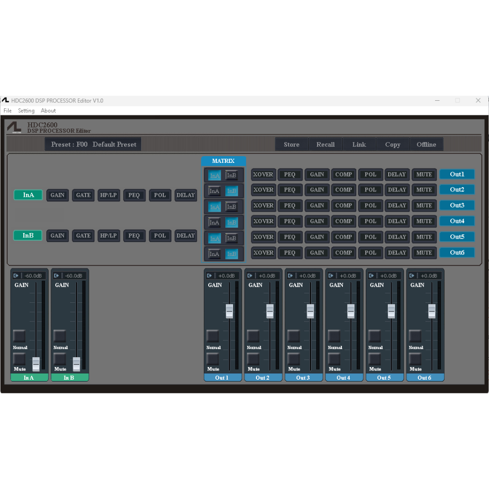Open GATE settings for InA

click(83, 195)
